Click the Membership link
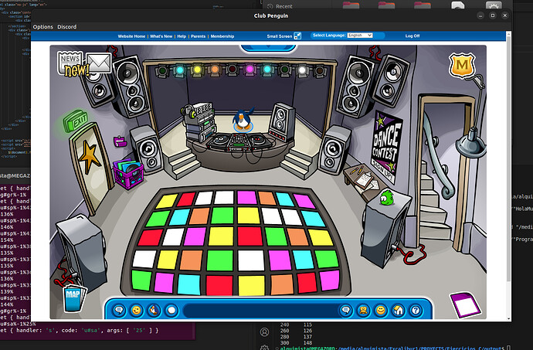The image size is (533, 350). (222, 36)
